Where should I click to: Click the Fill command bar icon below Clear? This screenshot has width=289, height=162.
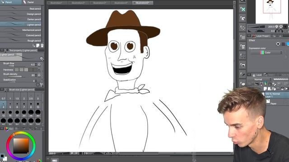243,18
